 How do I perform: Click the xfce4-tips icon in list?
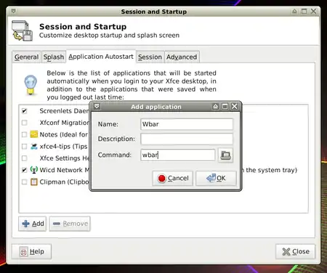tap(34, 146)
